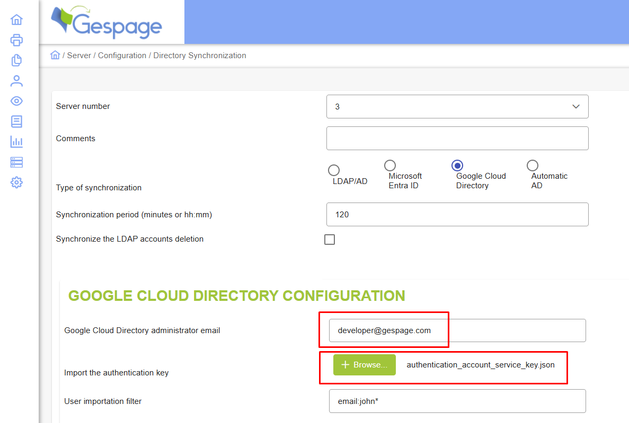Toggle Synchronize the LDAP accounts deletion checkbox
629x423 pixels.
(330, 240)
